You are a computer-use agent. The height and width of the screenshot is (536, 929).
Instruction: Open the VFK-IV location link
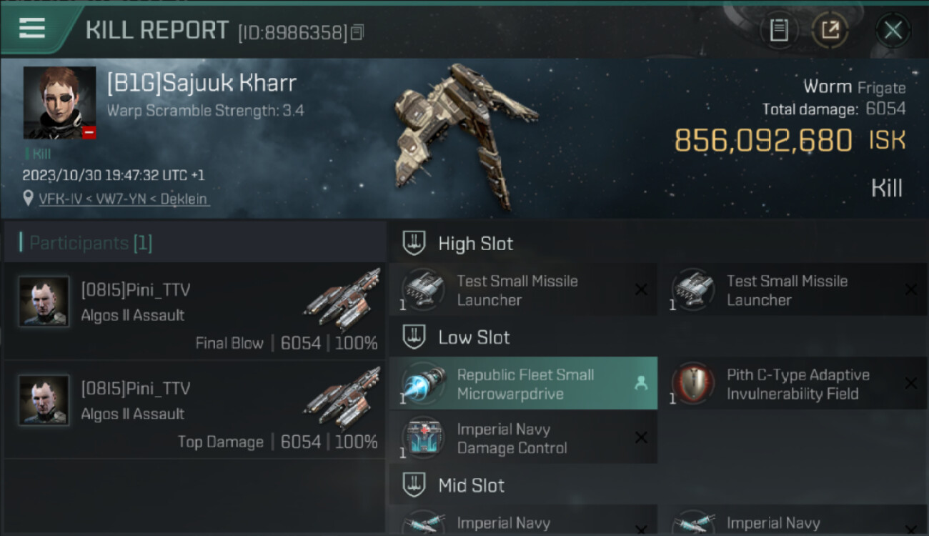tap(124, 199)
